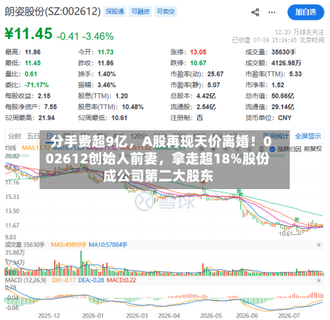Screen dimensions: 330x320
Task: Click the 最高 value 11.86
Action: pos(32,52)
